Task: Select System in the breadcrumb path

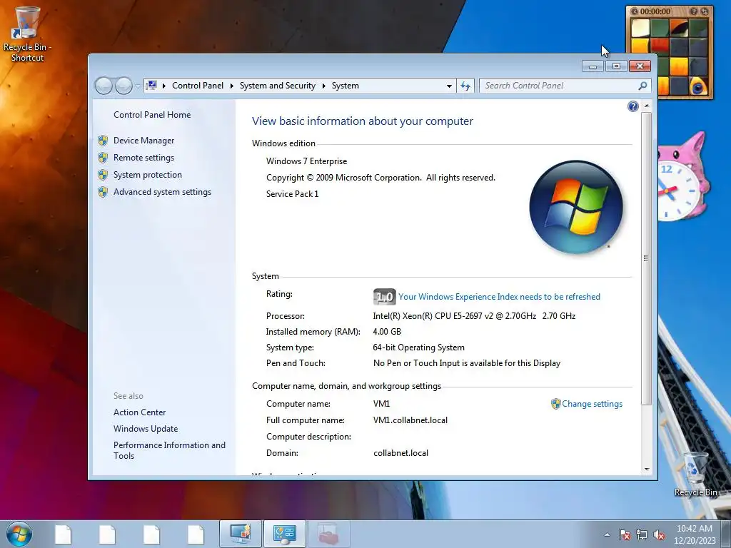Action: pos(346,86)
